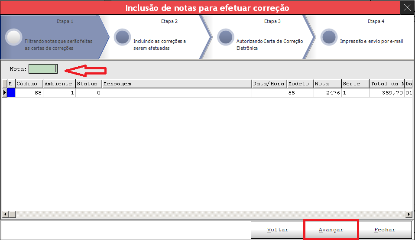The width and height of the screenshot is (415, 240).
Task: Select the Ambiente cell with value 1
Action: [x=59, y=93]
